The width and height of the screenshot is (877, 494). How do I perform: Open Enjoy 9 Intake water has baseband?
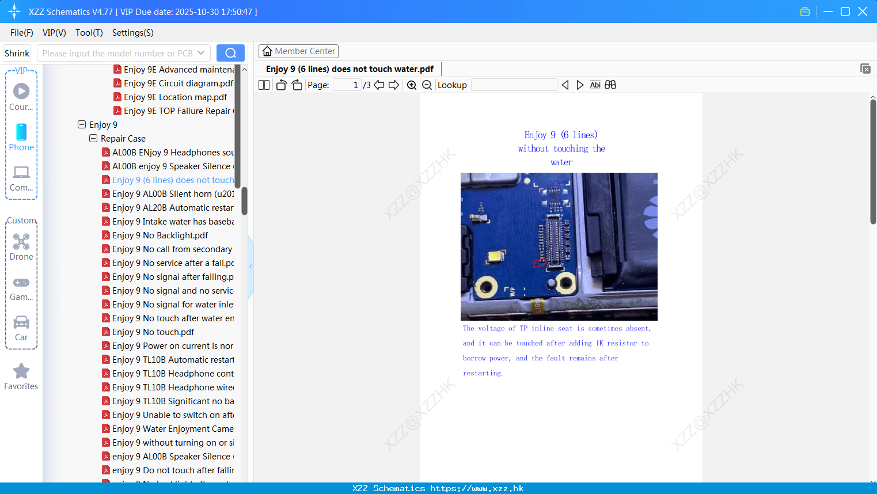click(168, 221)
